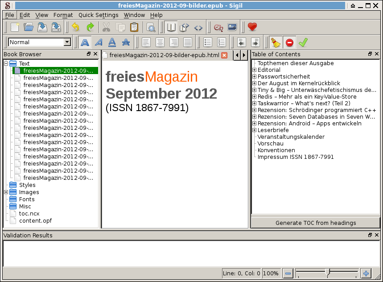Image resolution: width=383 pixels, height=282 pixels.
Task: Click Generate TOC from headings button
Action: pos(316,223)
